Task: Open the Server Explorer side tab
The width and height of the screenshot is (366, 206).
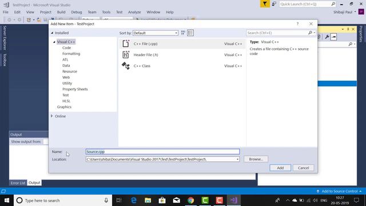Action: pos(5,38)
